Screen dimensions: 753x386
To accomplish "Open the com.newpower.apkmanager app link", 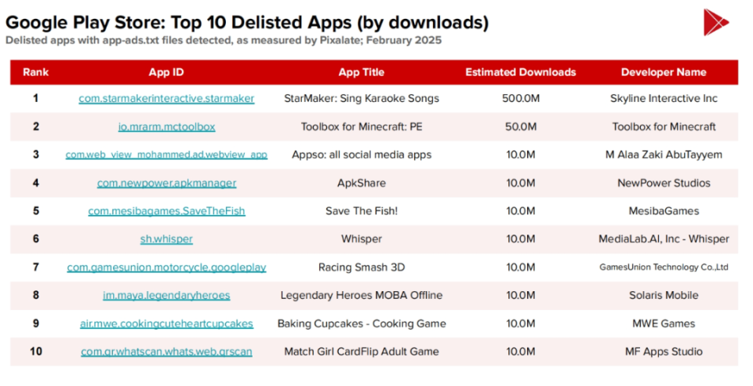I will pos(166,184).
